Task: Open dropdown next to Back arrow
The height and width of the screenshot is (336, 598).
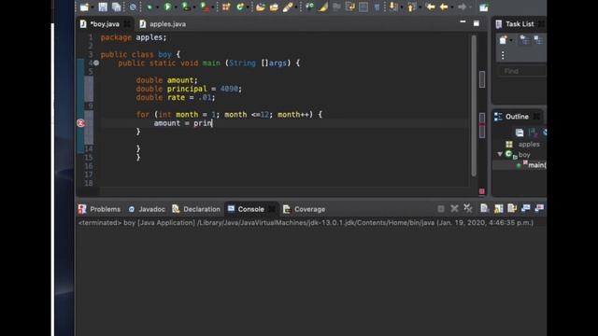Action: point(452,7)
